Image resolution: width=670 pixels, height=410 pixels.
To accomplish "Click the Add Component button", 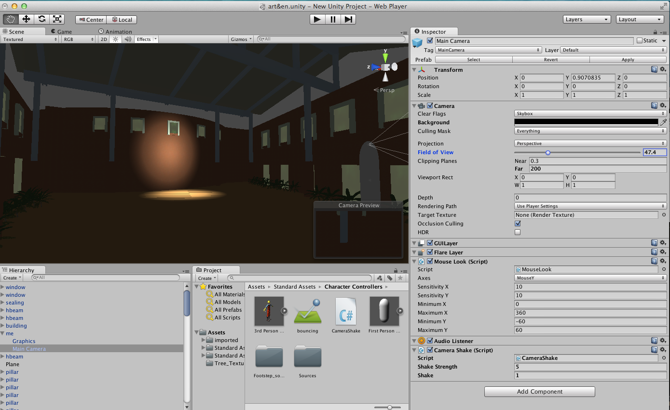I will coord(539,392).
